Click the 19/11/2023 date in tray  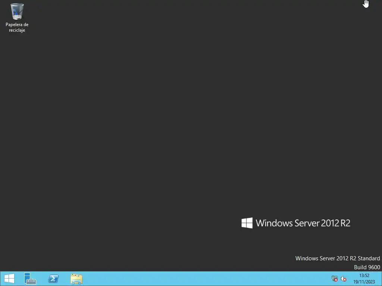pyautogui.click(x=364, y=282)
